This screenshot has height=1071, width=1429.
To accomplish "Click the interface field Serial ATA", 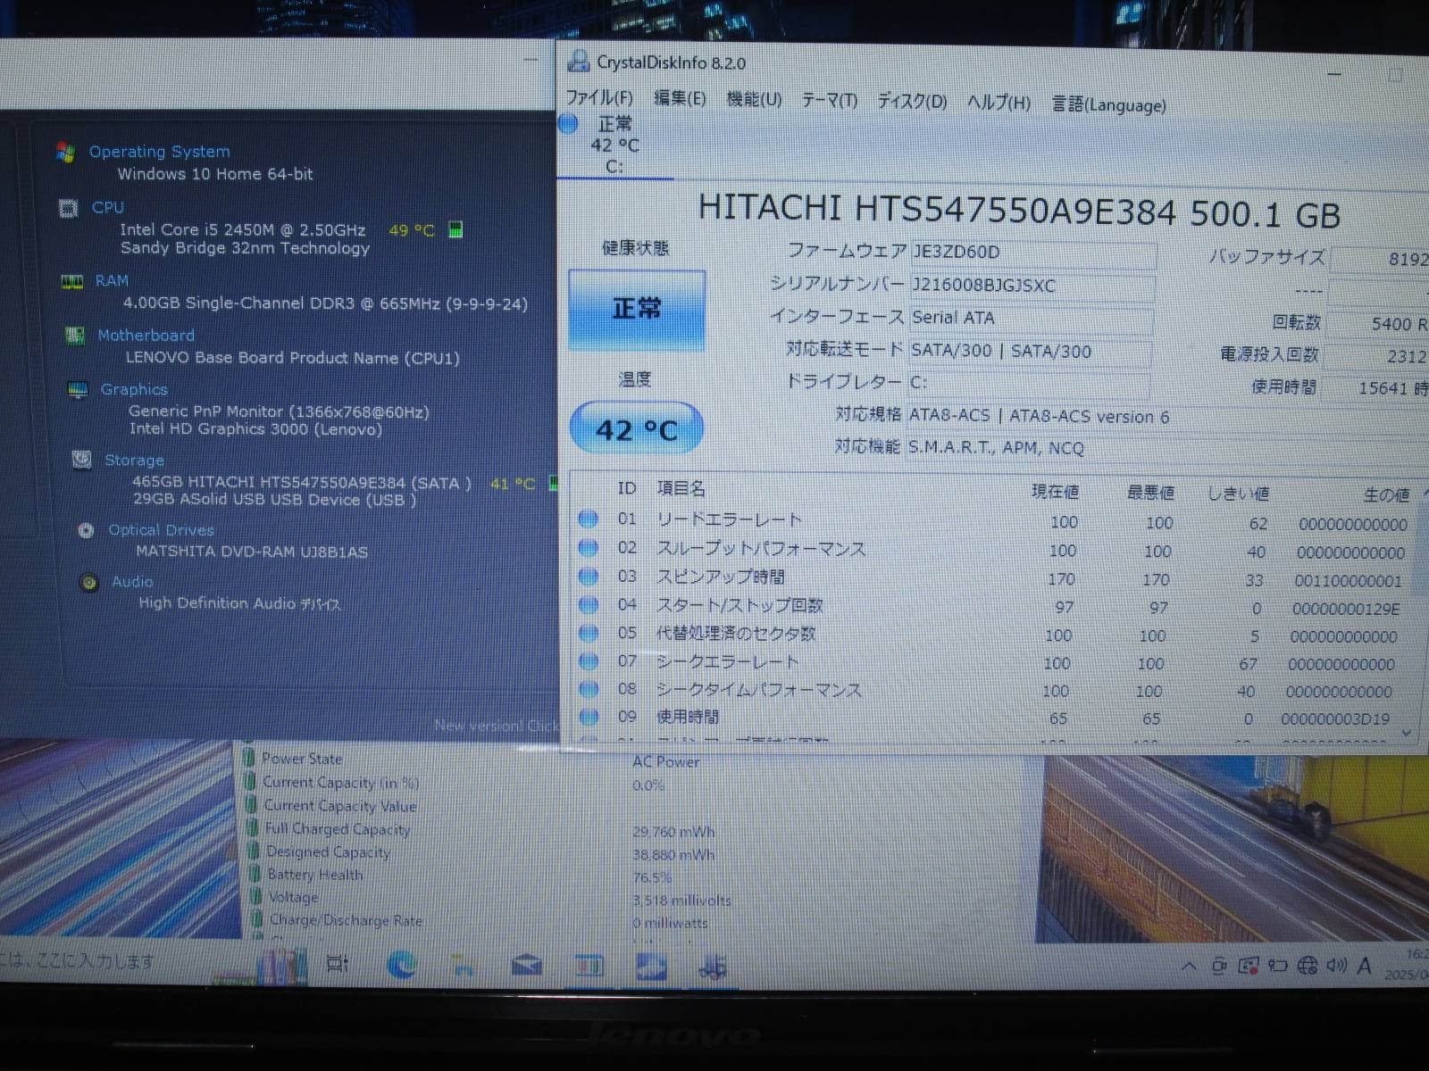I will coord(1032,319).
